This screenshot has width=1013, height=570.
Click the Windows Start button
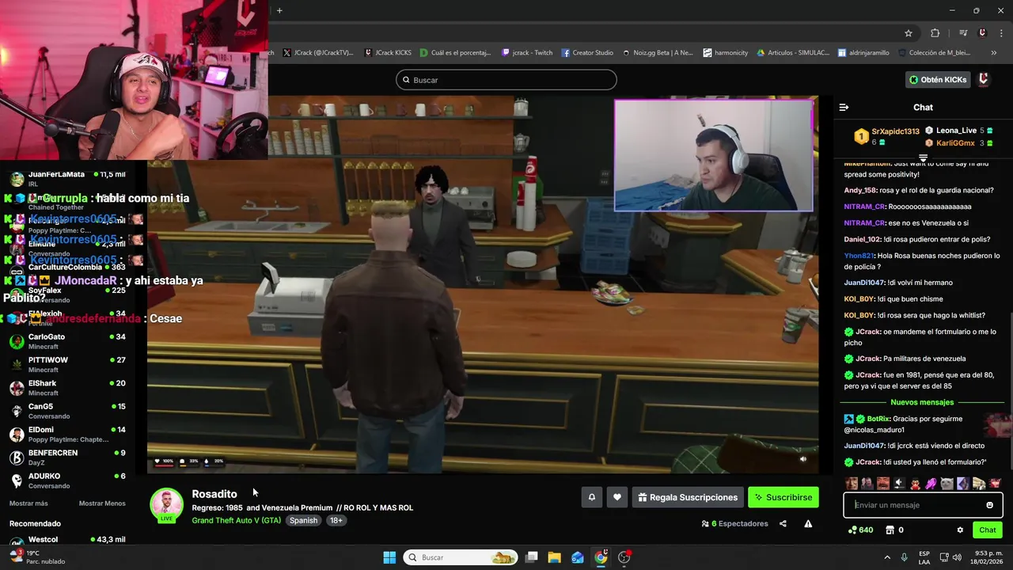pos(389,557)
